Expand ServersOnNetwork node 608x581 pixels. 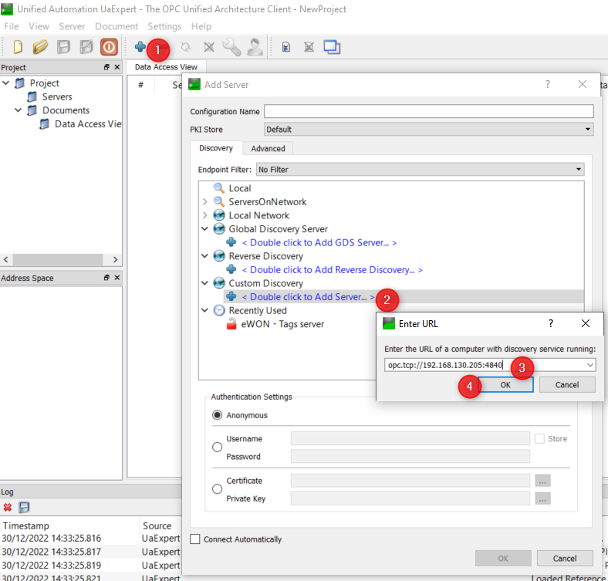pos(204,201)
